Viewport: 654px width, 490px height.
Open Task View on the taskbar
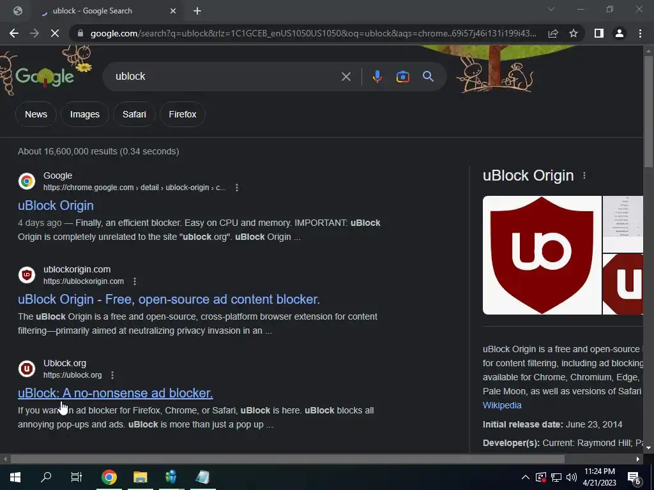(x=77, y=477)
